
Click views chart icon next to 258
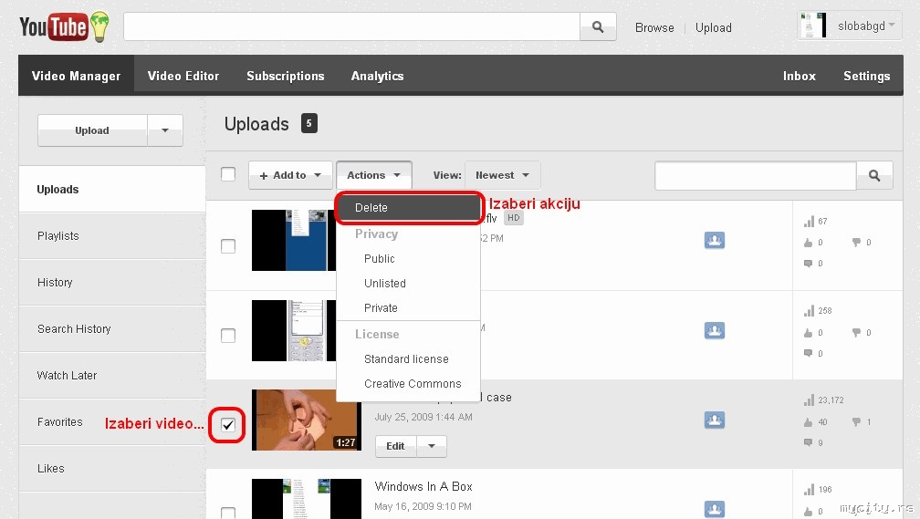(809, 310)
